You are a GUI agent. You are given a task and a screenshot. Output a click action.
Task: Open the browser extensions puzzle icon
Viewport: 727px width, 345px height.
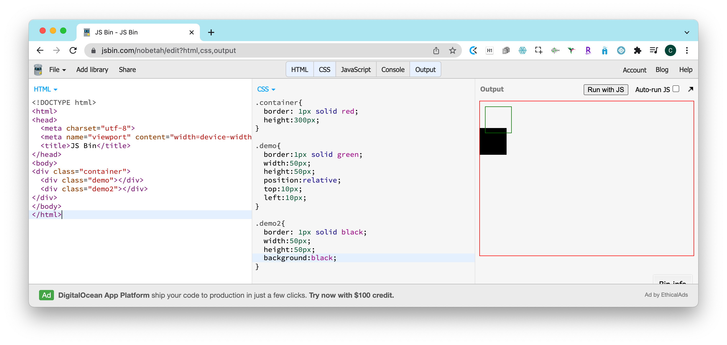click(x=637, y=51)
